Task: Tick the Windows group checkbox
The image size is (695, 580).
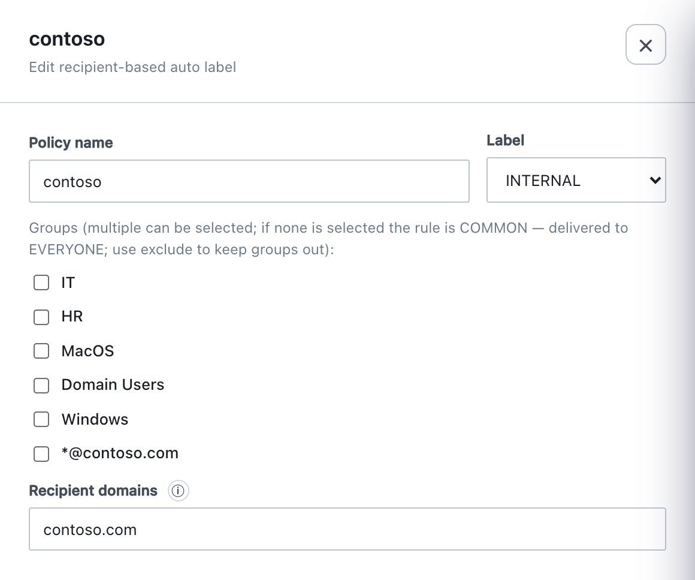Action: (x=41, y=419)
